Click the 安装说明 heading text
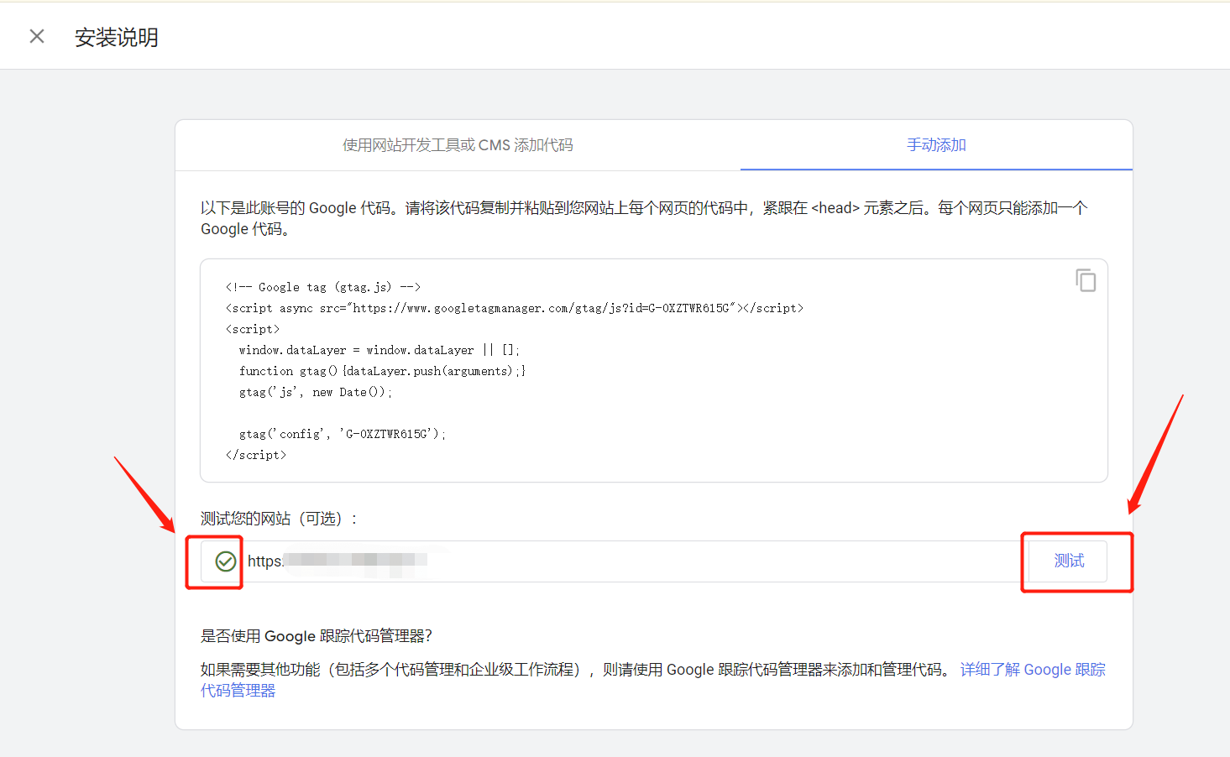 click(x=117, y=37)
